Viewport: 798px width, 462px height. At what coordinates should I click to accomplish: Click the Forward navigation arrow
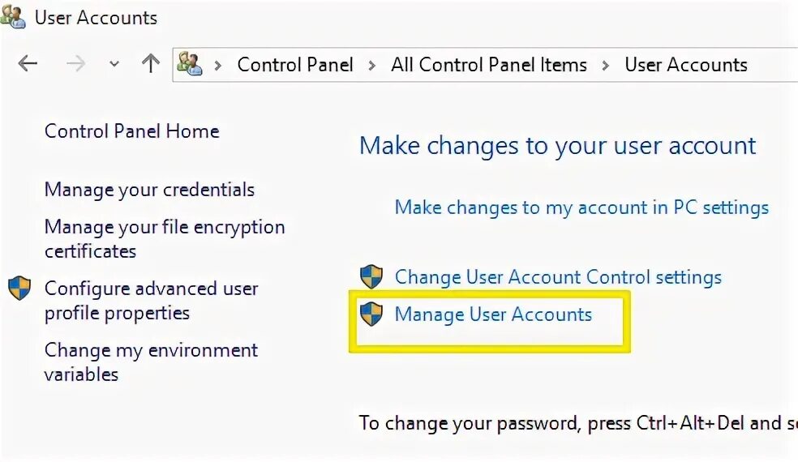[x=75, y=64]
